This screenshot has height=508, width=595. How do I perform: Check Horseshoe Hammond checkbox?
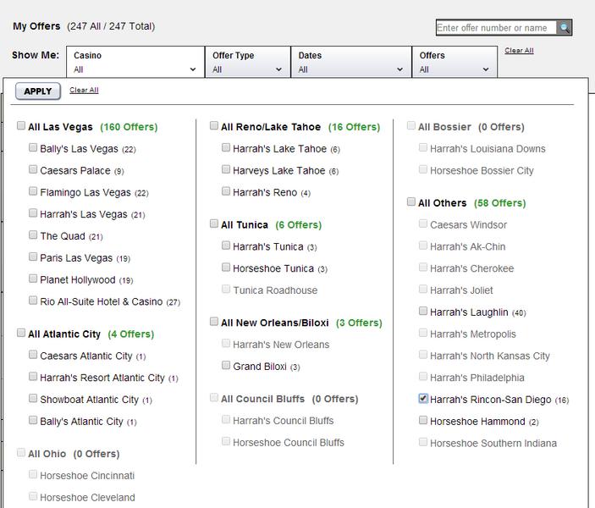point(422,420)
